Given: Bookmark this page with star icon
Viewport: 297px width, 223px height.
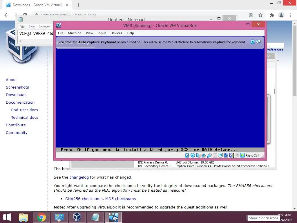Looking at the screenshot, I should pos(260,15).
